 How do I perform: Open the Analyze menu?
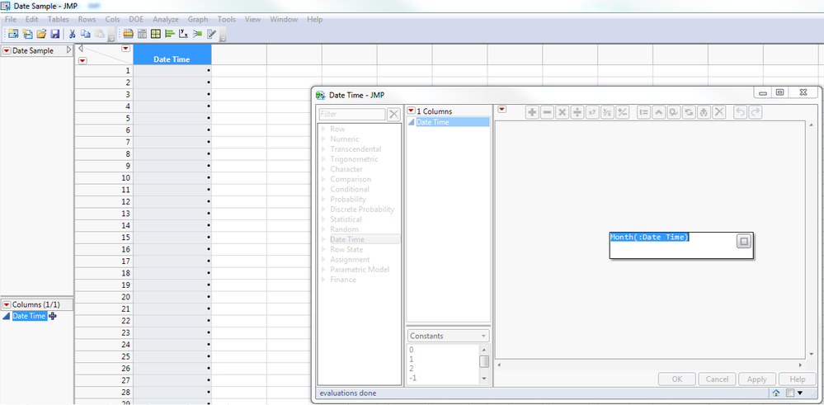(x=166, y=20)
